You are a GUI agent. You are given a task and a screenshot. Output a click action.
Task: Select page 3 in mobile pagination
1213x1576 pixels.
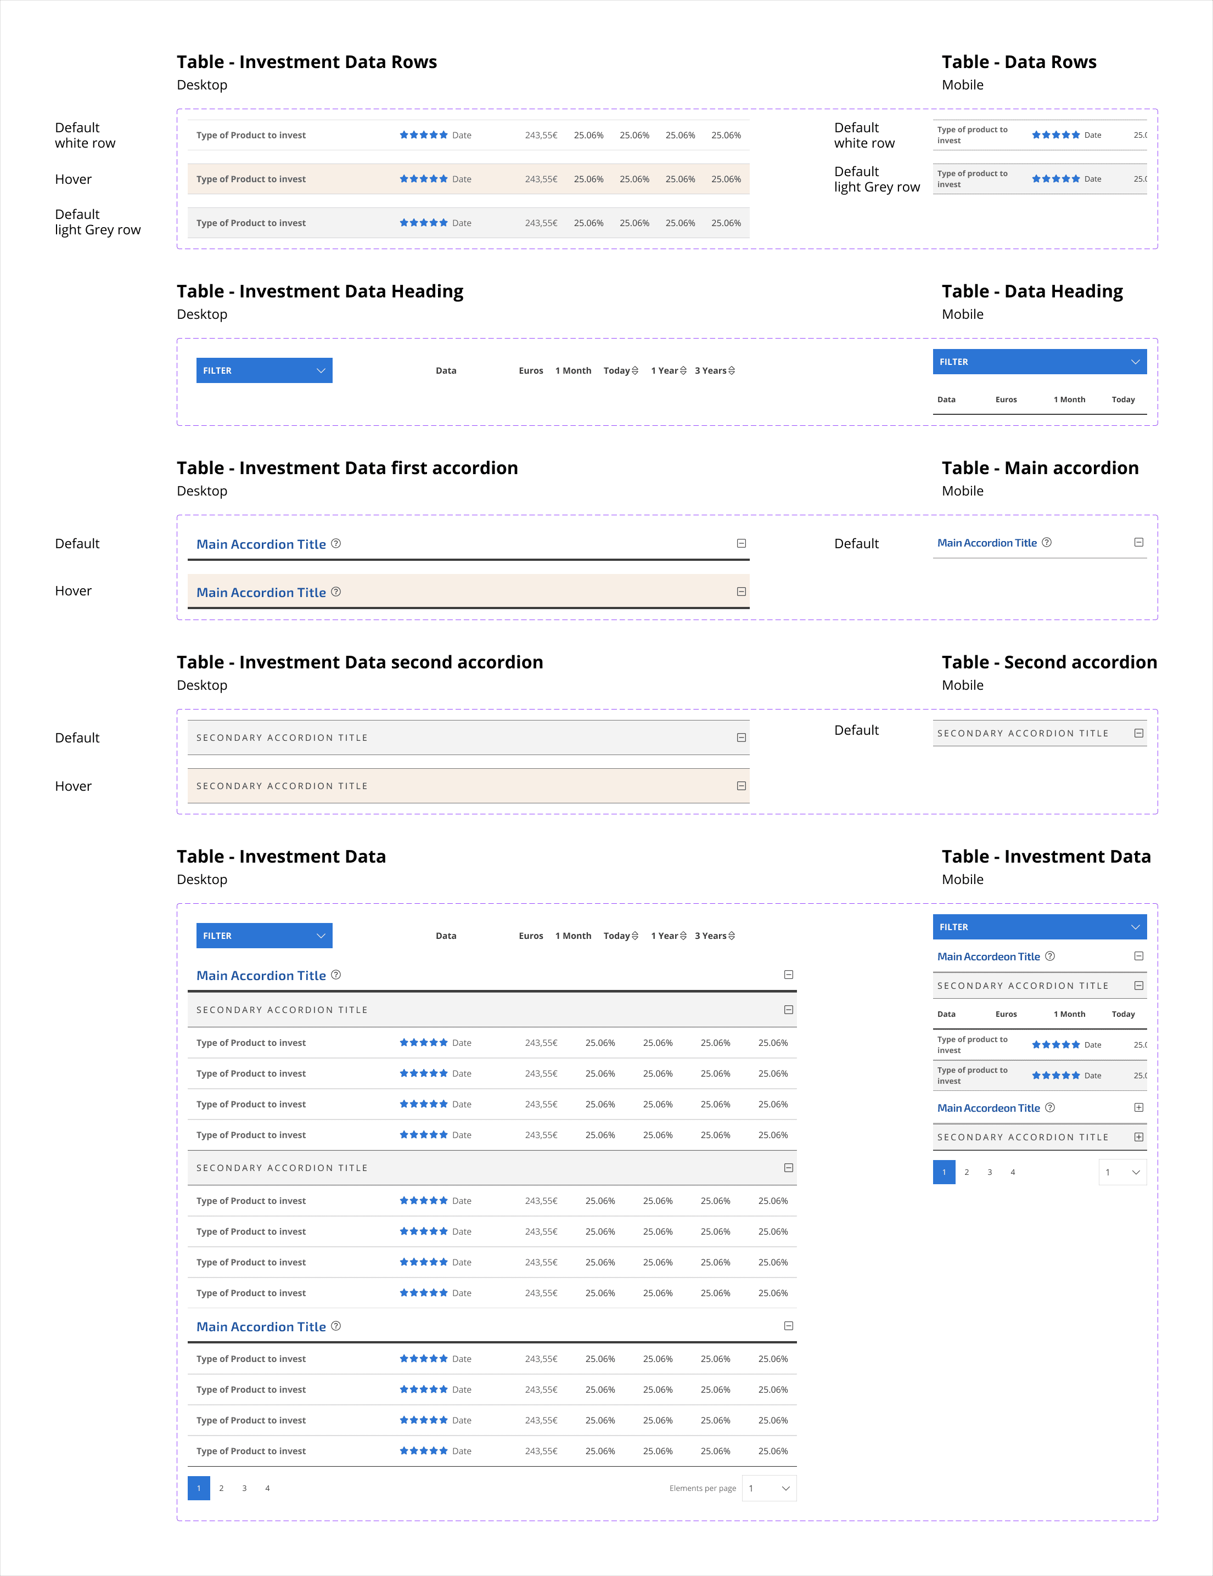pyautogui.click(x=990, y=1172)
